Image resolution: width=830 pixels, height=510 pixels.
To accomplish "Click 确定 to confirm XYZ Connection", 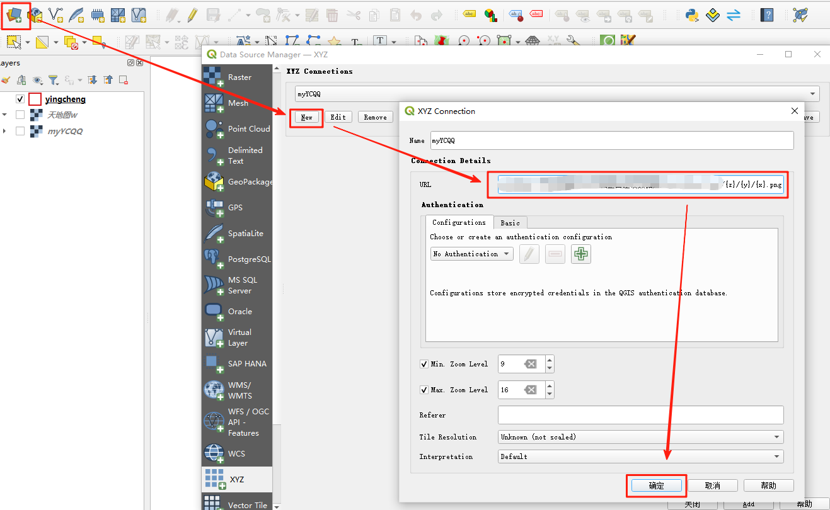I will [x=657, y=485].
